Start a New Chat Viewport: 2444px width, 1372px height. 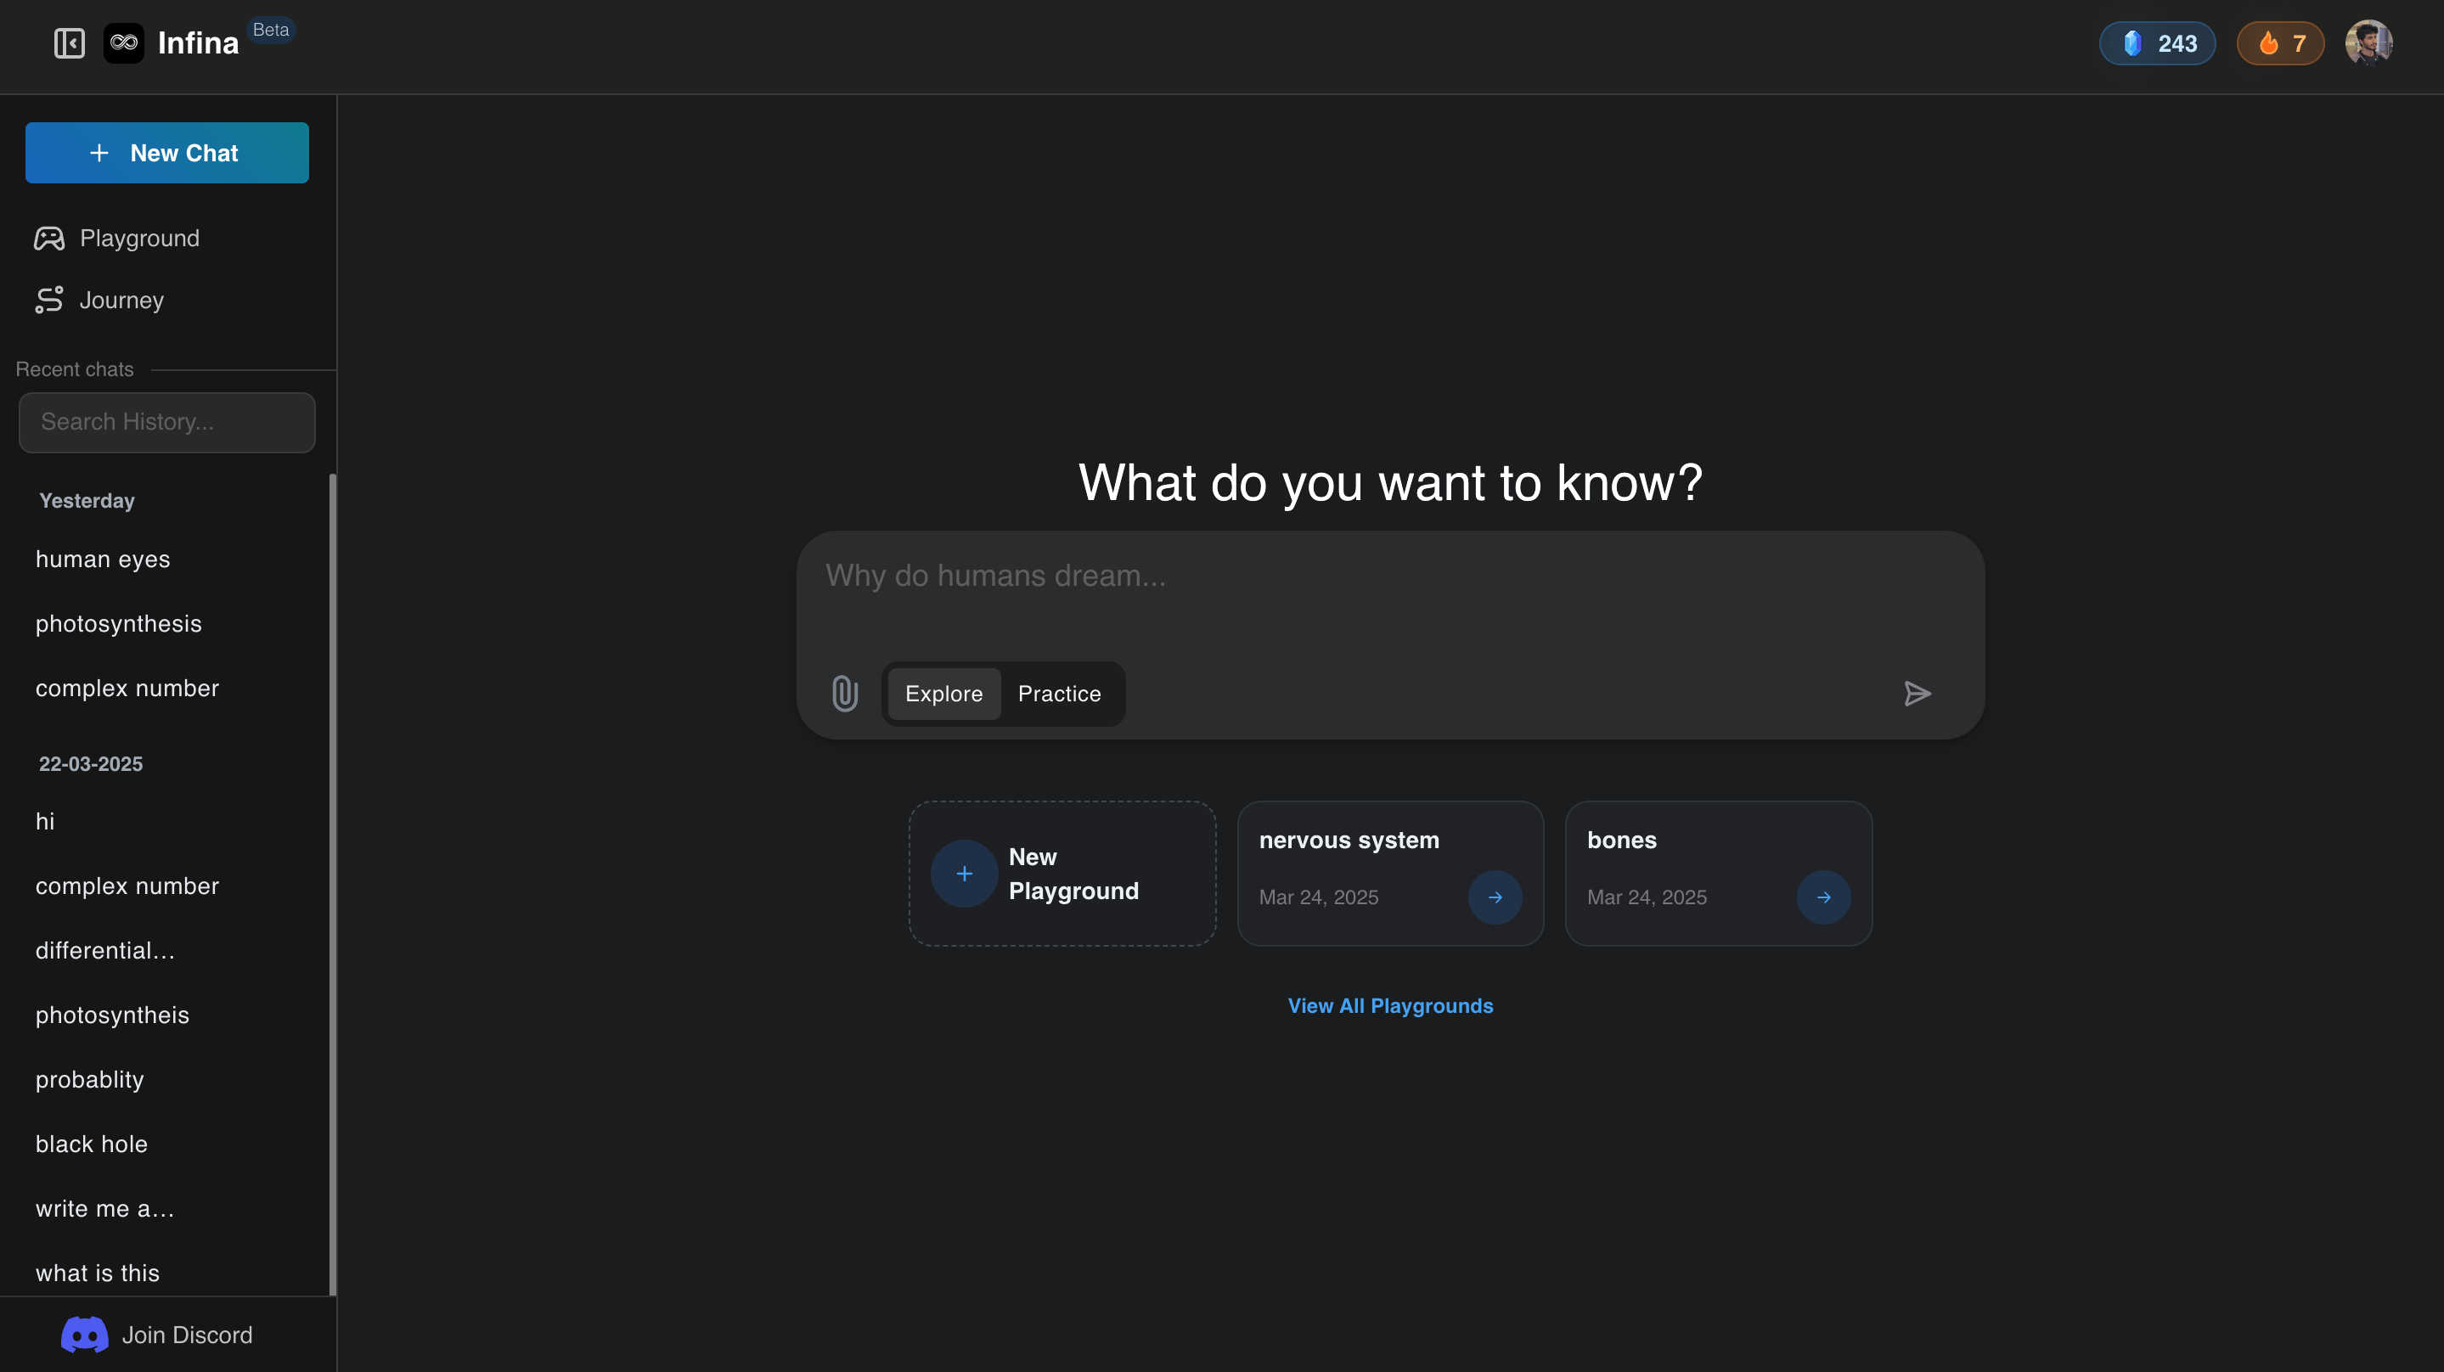point(167,153)
